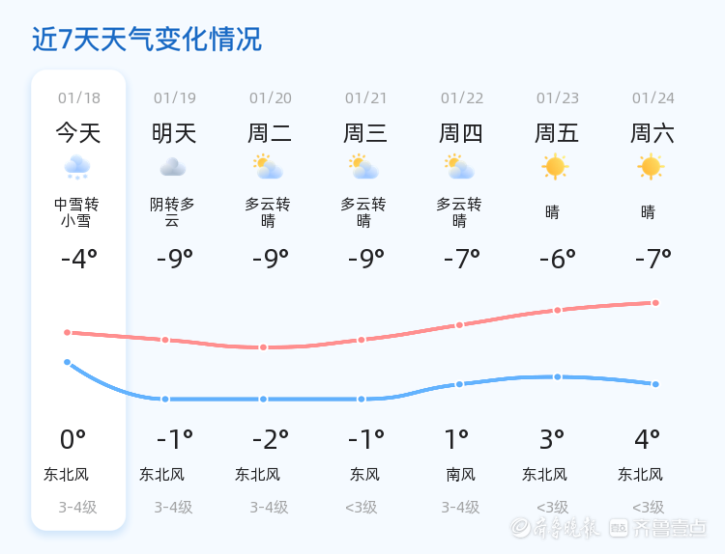Click blue low-temperature point above 周三's -1°

[362, 399]
